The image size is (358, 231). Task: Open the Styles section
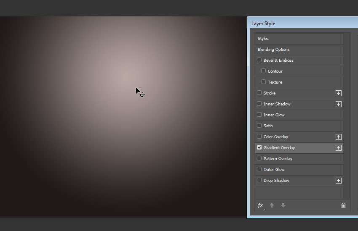click(x=263, y=39)
